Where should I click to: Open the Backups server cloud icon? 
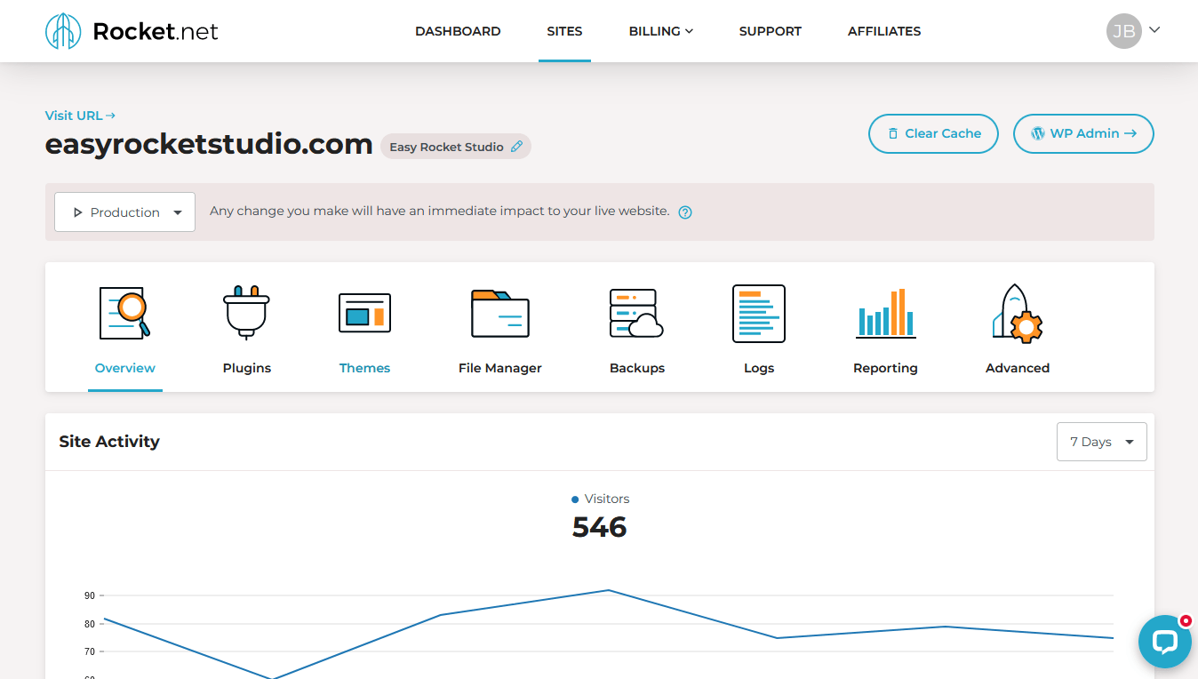pos(636,314)
